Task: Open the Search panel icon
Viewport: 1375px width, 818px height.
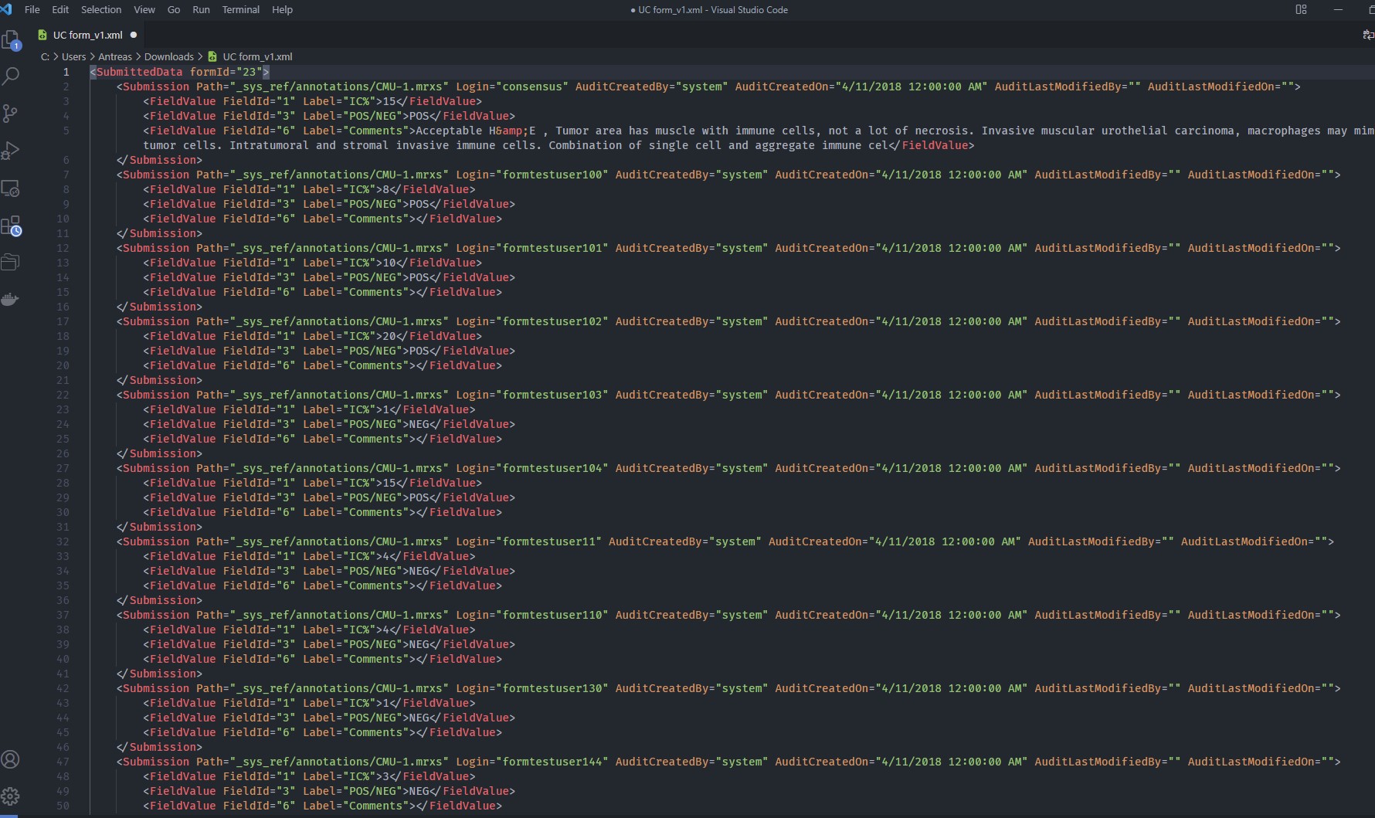Action: click(x=11, y=76)
